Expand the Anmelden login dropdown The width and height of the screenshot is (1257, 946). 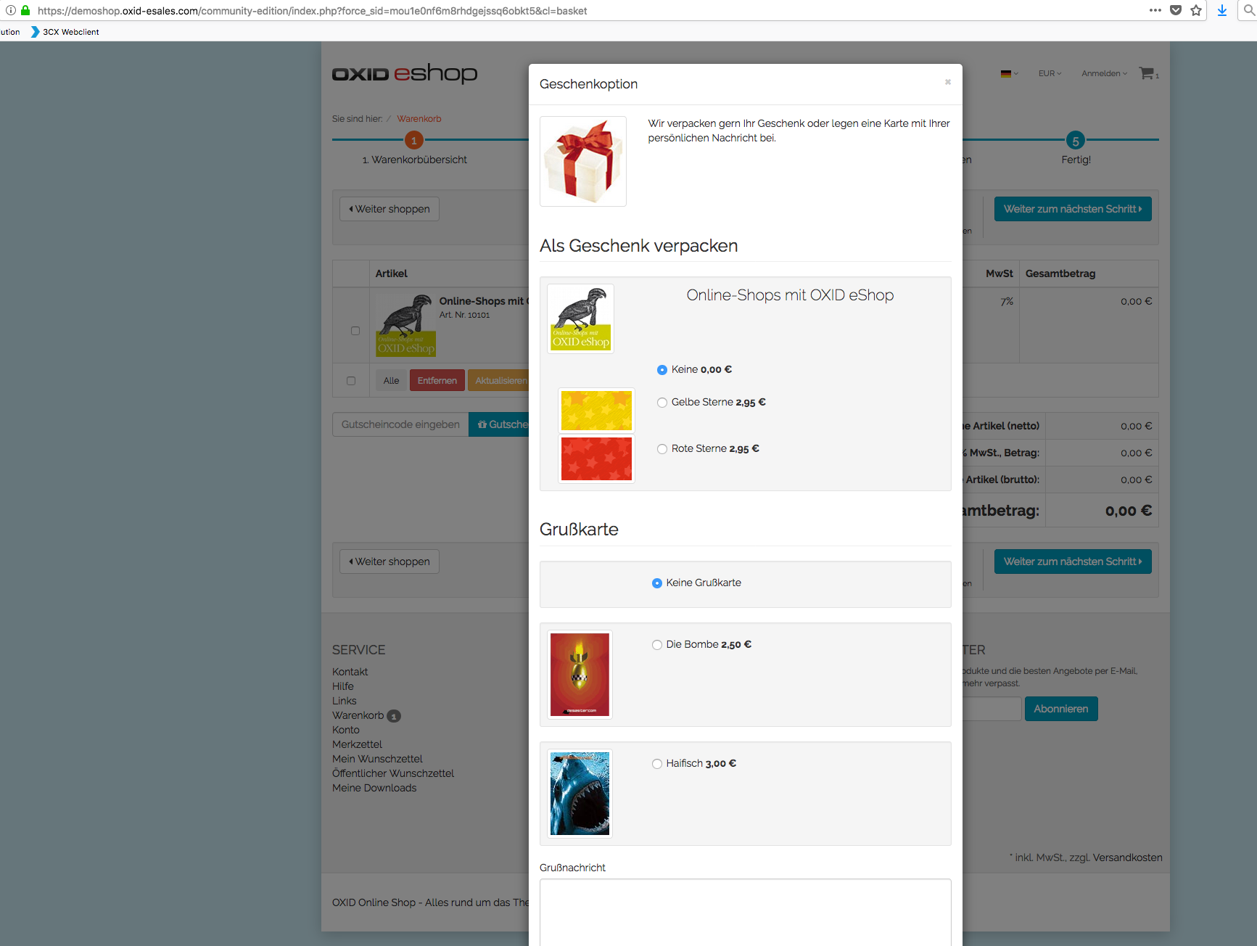coord(1104,73)
